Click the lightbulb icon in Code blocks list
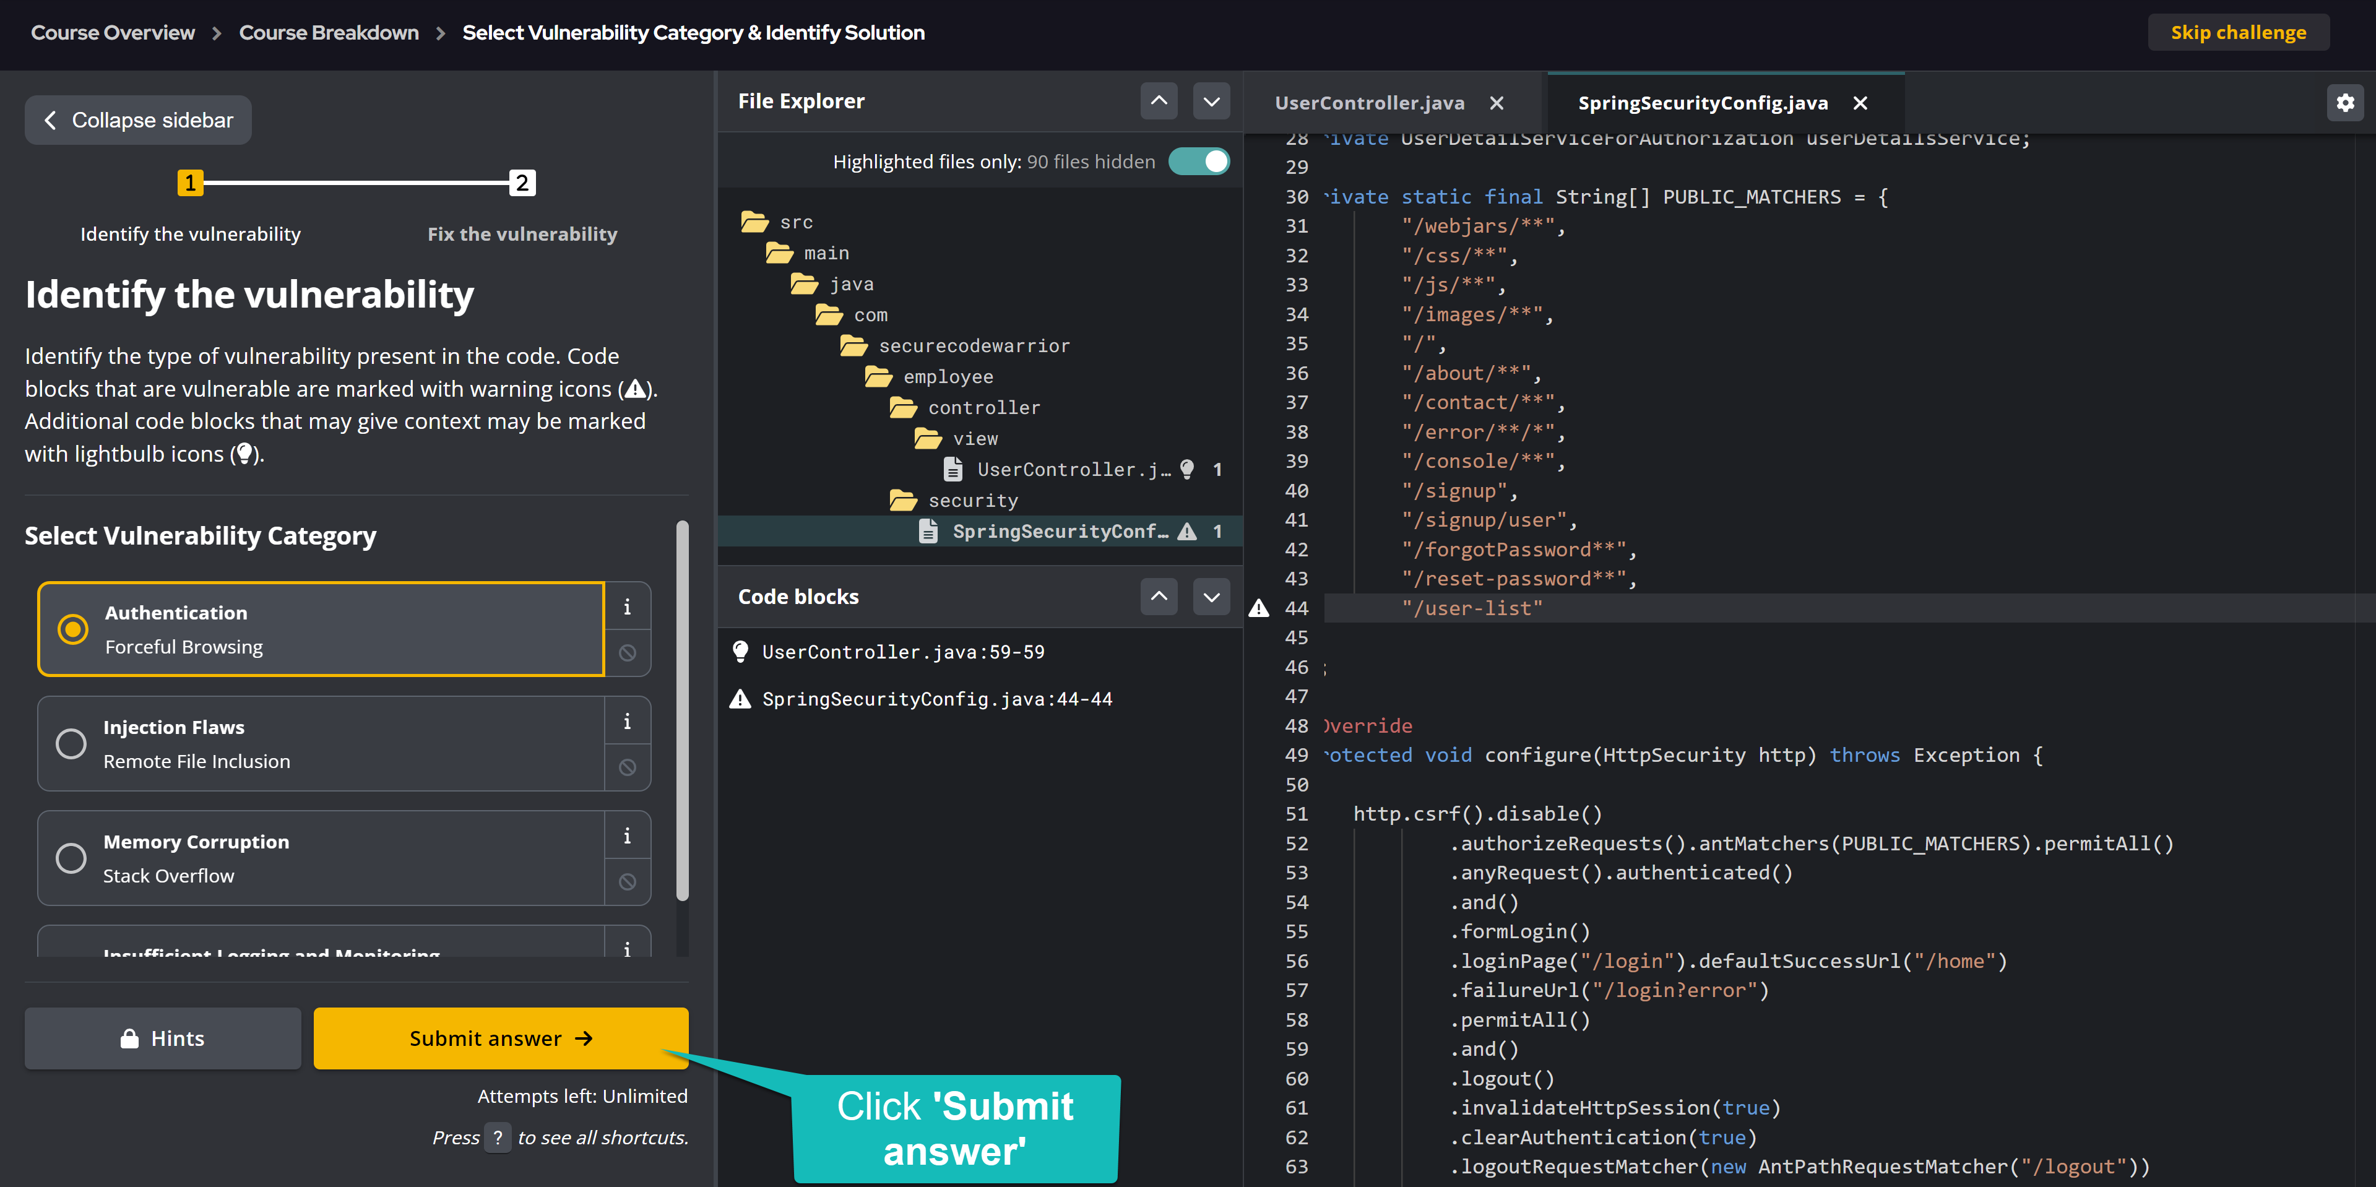 point(740,652)
